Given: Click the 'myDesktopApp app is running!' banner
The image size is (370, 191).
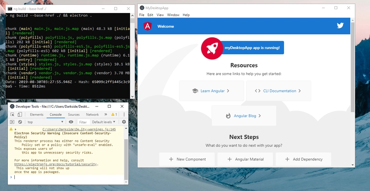Looking at the screenshot, I should click(252, 48).
